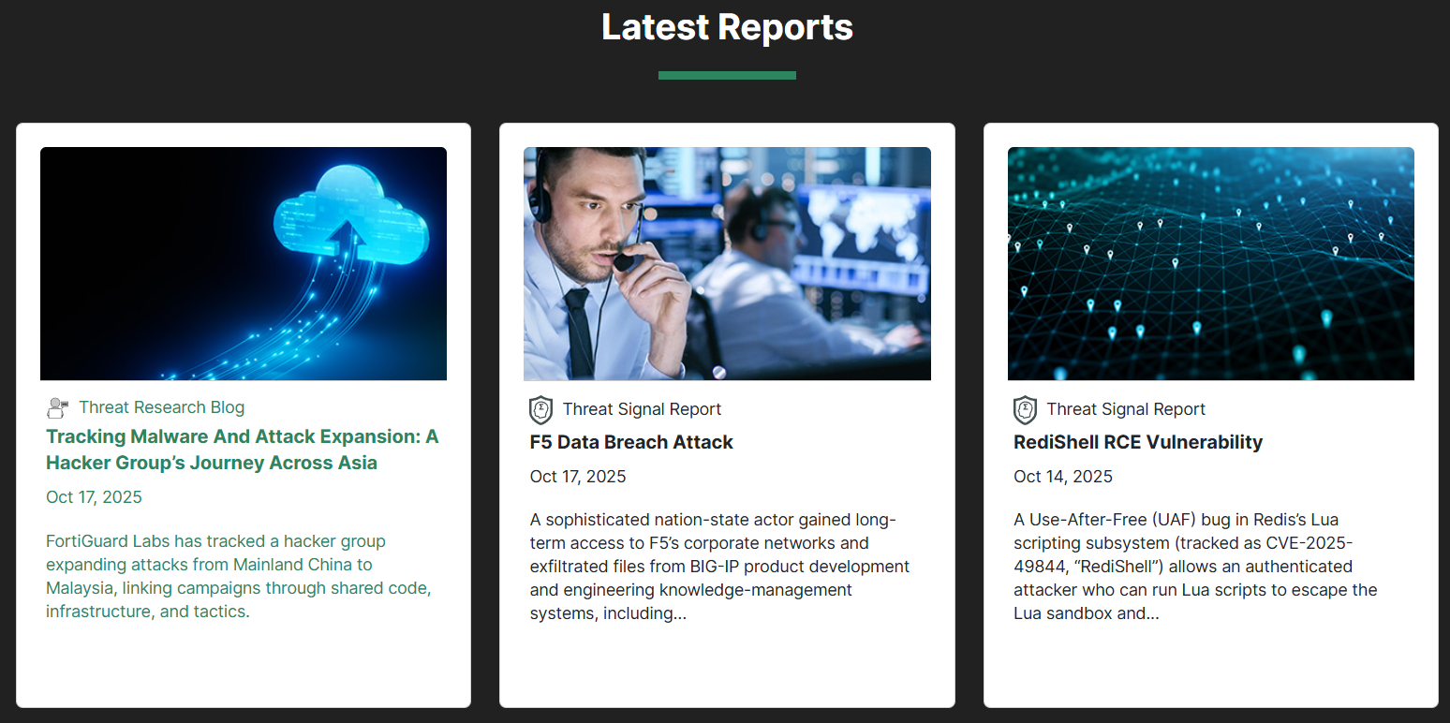
Task: Click the Oct 17, 2025 date under the malware article
Action: (x=94, y=496)
